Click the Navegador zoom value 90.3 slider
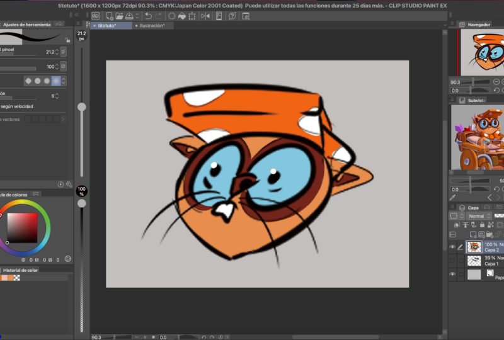The width and height of the screenshot is (504, 340). (469, 82)
